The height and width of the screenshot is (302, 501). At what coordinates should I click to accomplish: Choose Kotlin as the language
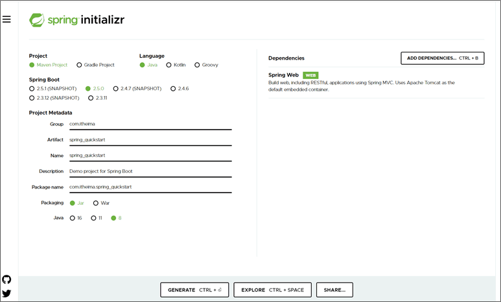click(x=169, y=65)
